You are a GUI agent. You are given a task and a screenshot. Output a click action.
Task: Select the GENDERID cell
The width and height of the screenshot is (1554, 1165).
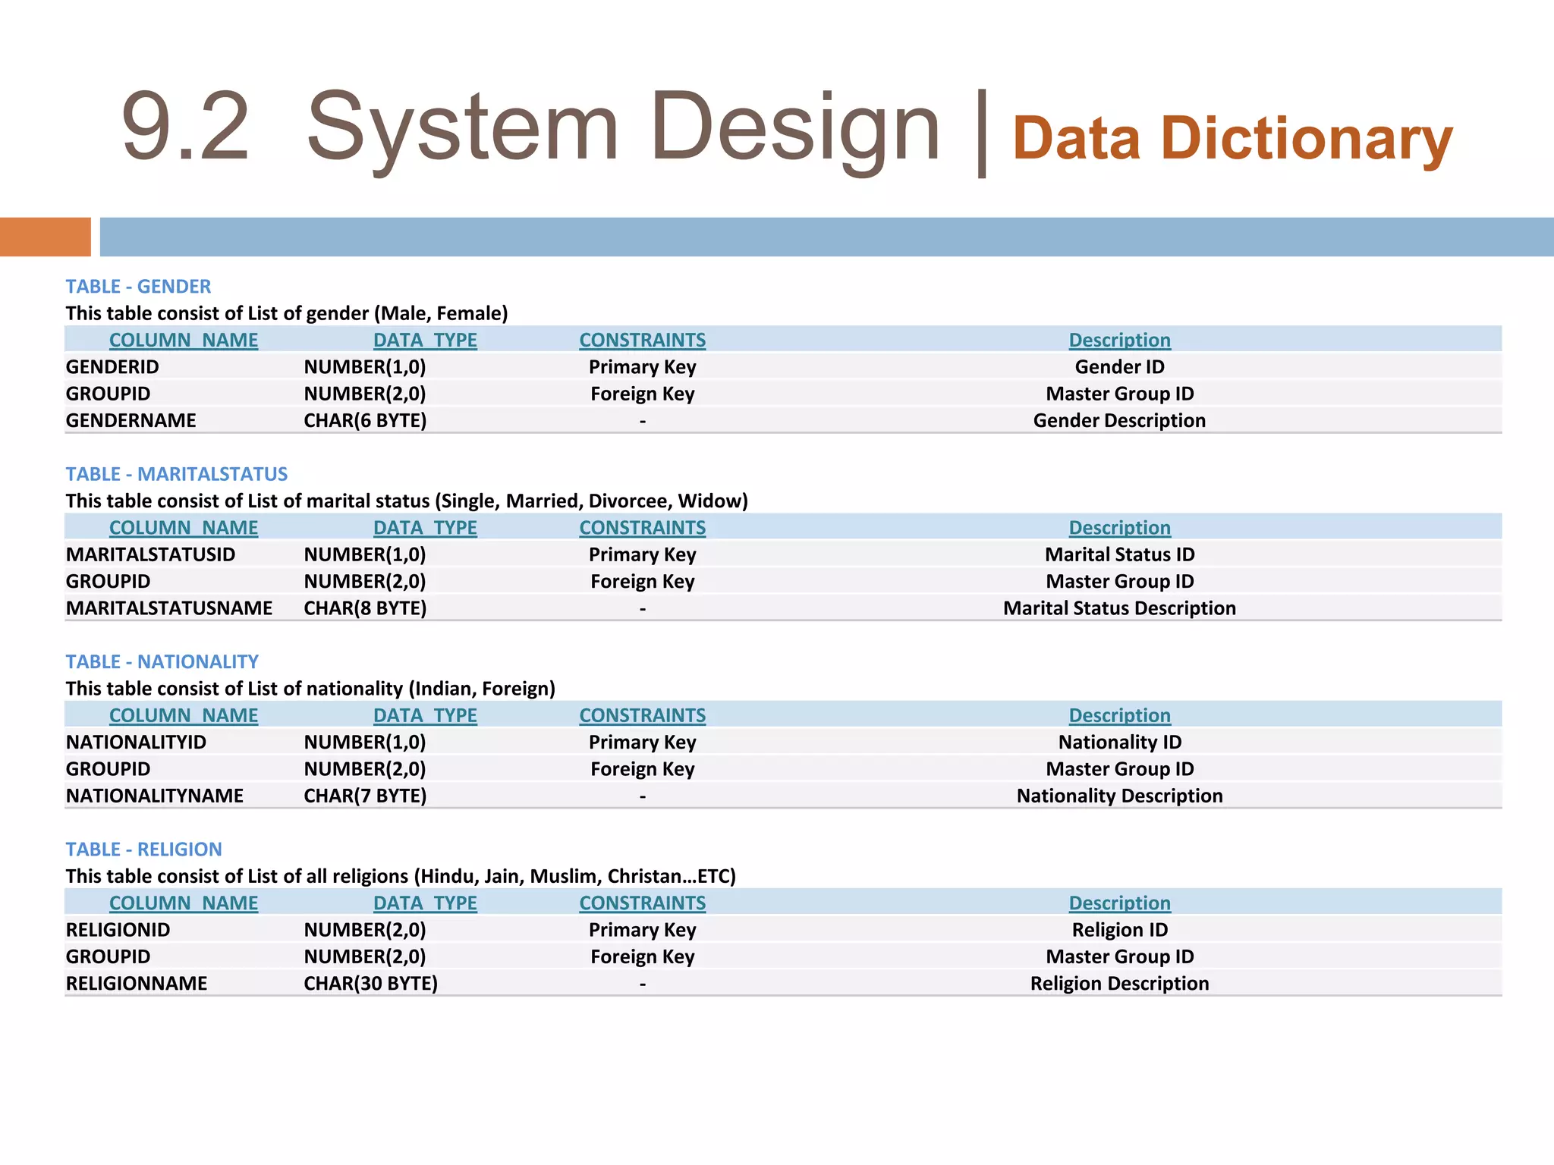(112, 367)
